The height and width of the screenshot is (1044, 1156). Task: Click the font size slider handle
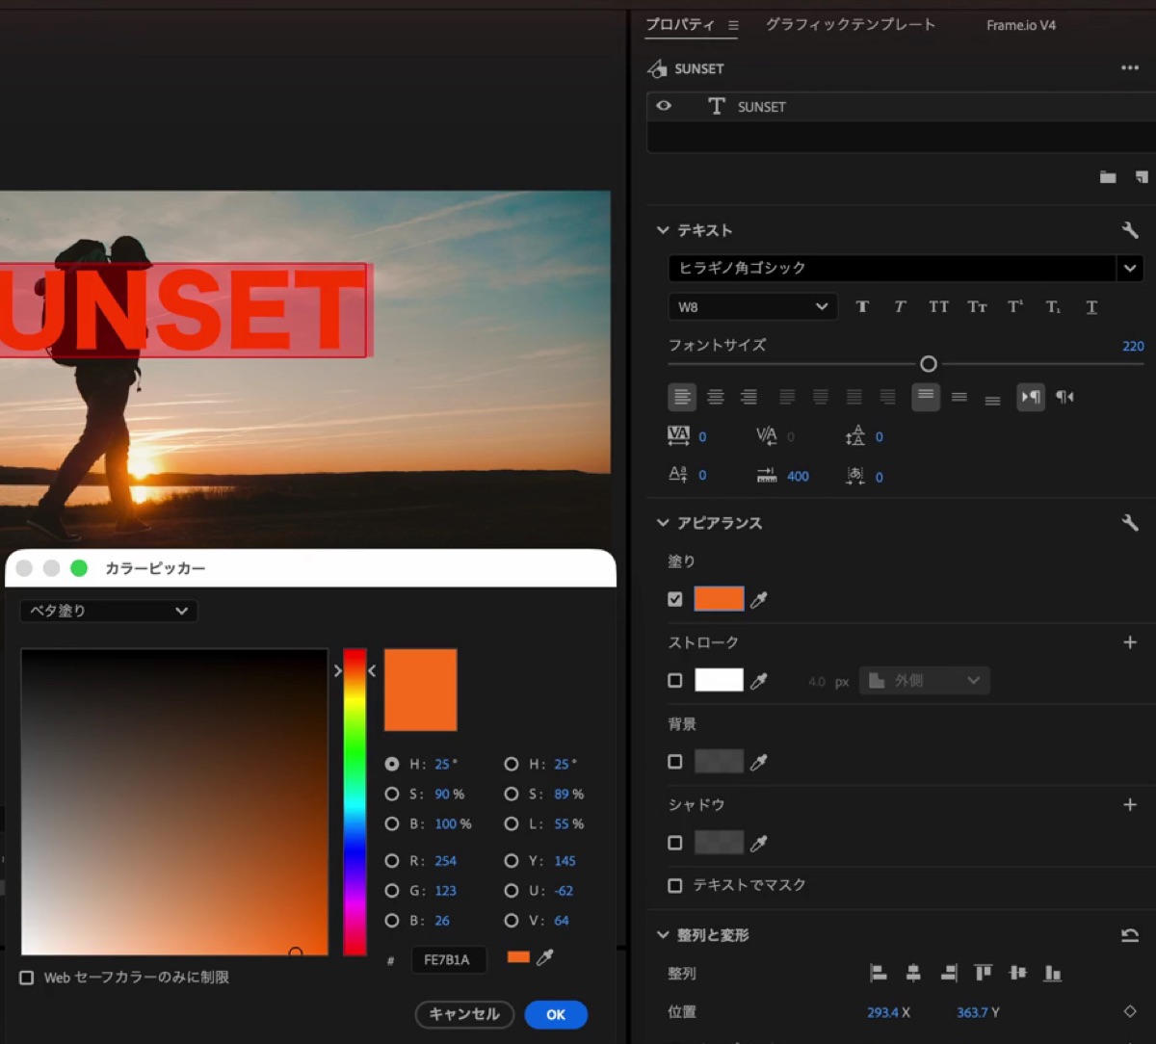pos(929,364)
